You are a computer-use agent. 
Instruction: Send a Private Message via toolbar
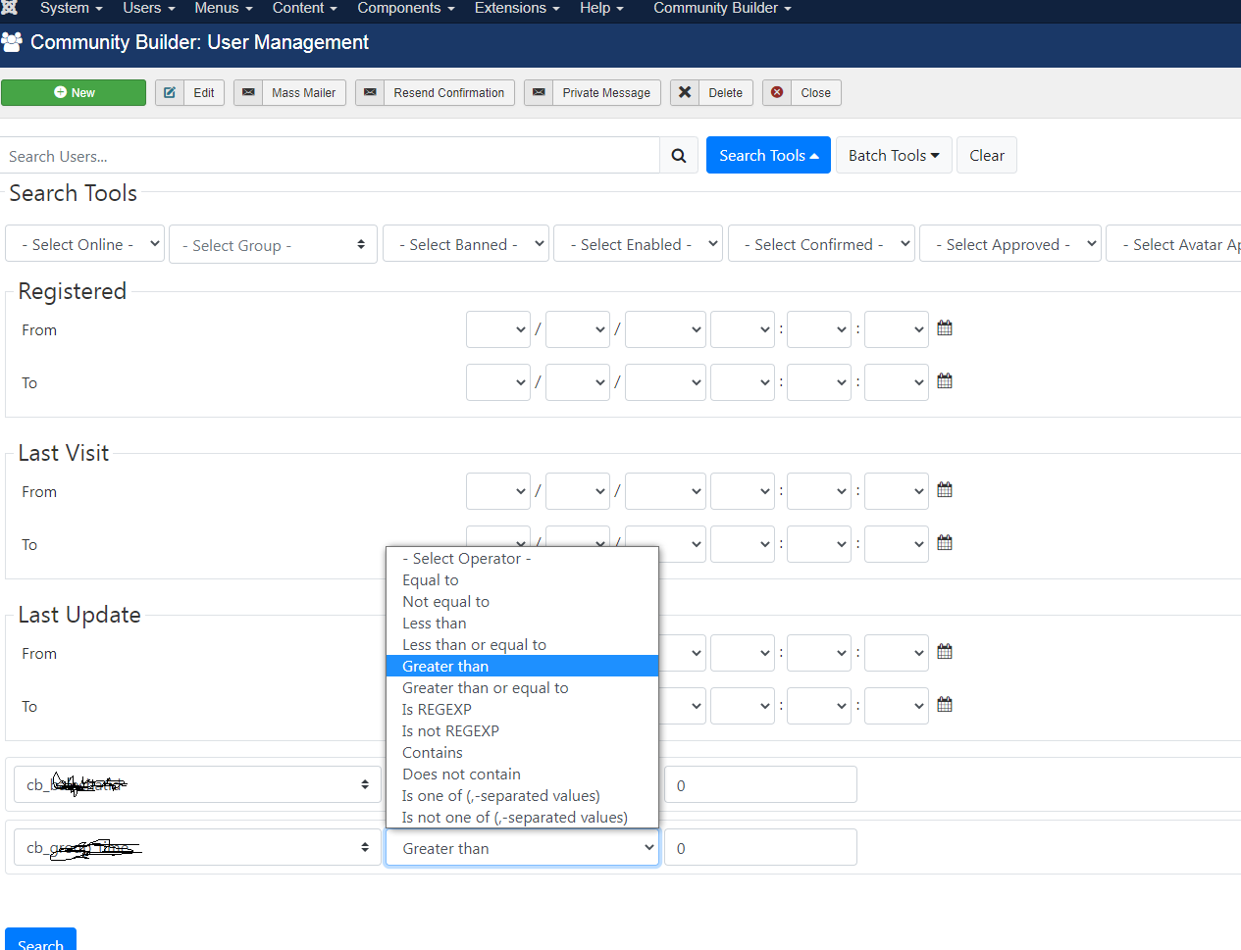[x=593, y=93]
